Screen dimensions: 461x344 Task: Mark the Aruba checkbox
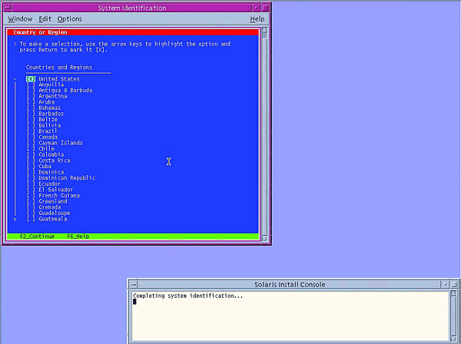[31, 102]
